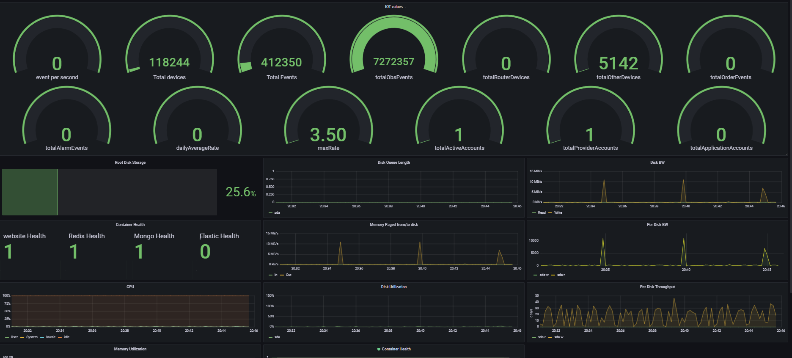Toggle sda-w series in Per Disk Throughput legend
This screenshot has width=792, height=358.
558,337
